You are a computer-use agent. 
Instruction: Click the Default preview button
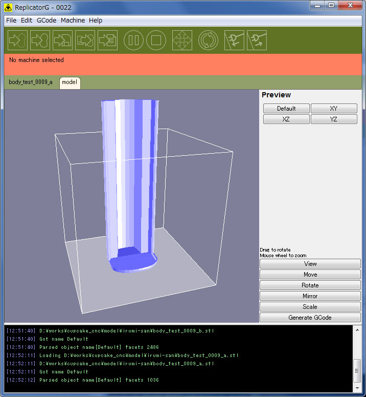tap(286, 109)
